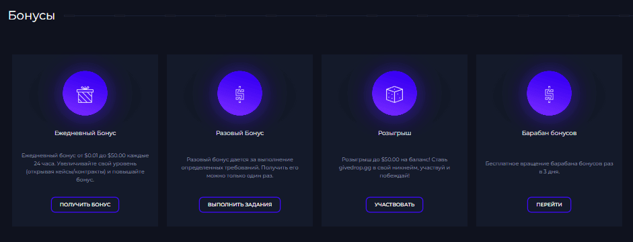Screen dimensions: 633x242
Task: Click the Разовый Бонус card title
Action: (239, 133)
